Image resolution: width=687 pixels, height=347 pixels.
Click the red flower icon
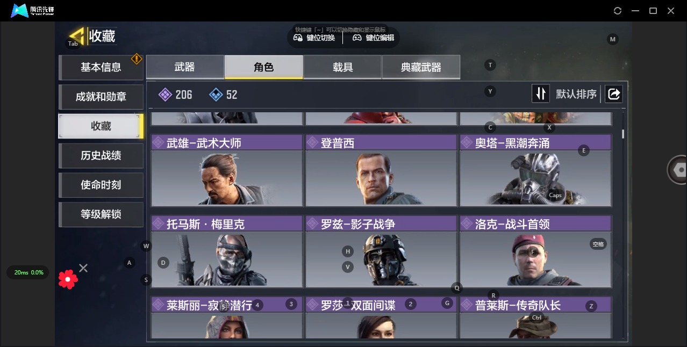(68, 279)
